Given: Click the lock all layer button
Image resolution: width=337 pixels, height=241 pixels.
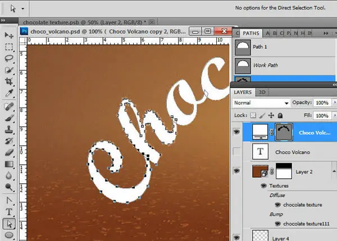Looking at the screenshot, I should click(x=280, y=115).
